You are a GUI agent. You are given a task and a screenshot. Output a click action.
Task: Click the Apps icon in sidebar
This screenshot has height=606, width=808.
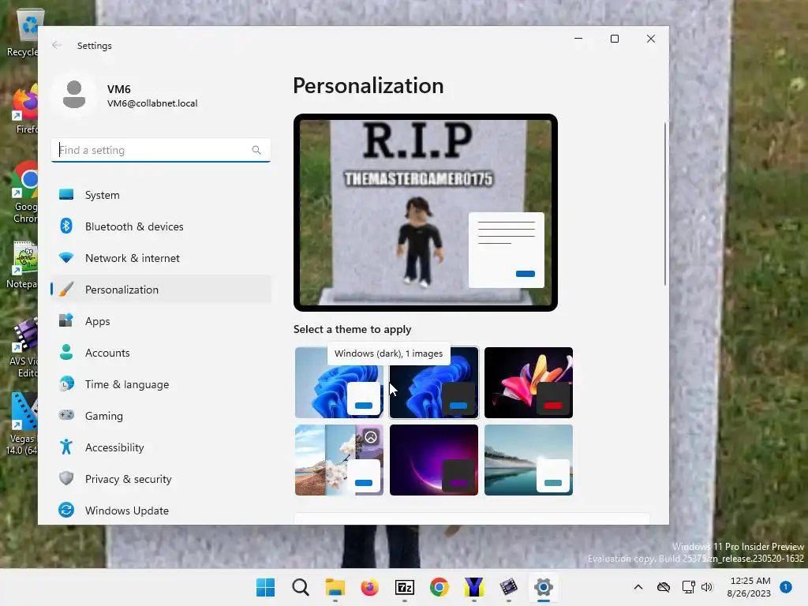(x=66, y=320)
